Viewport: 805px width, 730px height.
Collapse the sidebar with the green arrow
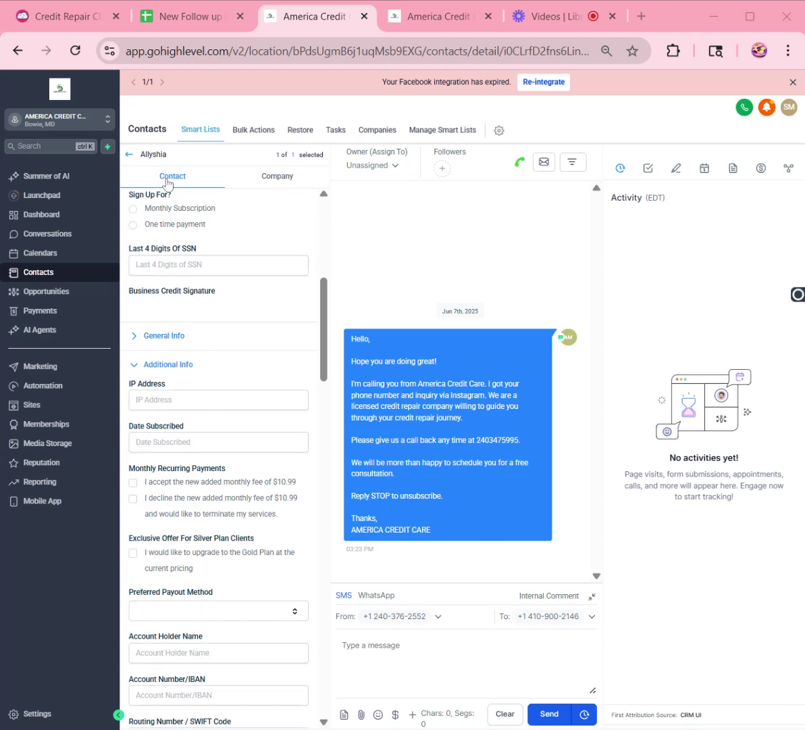pos(118,714)
